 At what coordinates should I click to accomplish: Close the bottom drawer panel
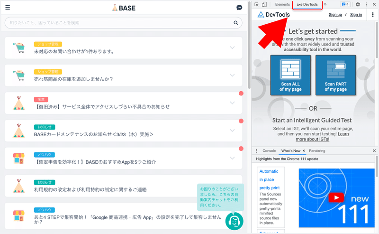[x=374, y=150]
